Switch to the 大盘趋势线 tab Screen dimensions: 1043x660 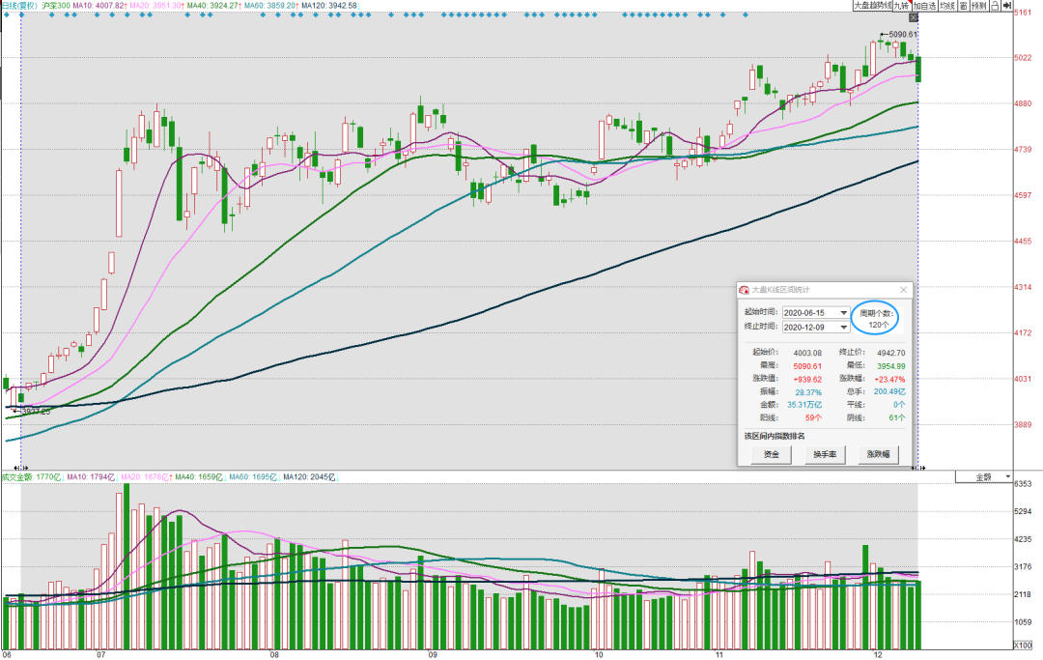[873, 6]
